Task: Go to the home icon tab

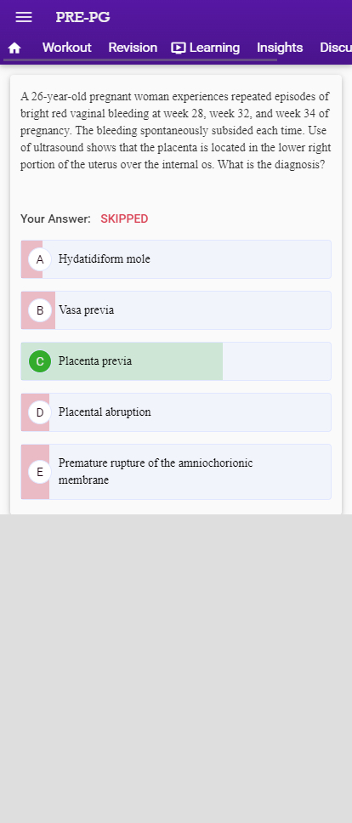Action: (14, 48)
